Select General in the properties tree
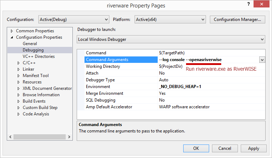Screen dimensions: 272x158 pos(30,44)
